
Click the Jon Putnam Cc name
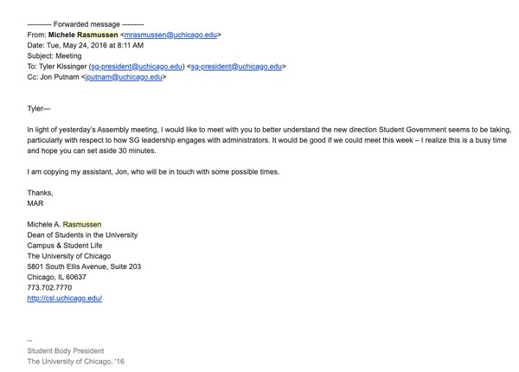pos(60,77)
